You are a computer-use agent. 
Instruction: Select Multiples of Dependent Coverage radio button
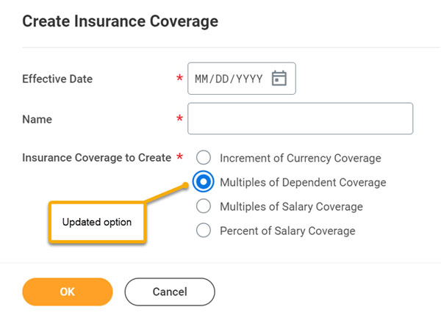[x=203, y=181]
